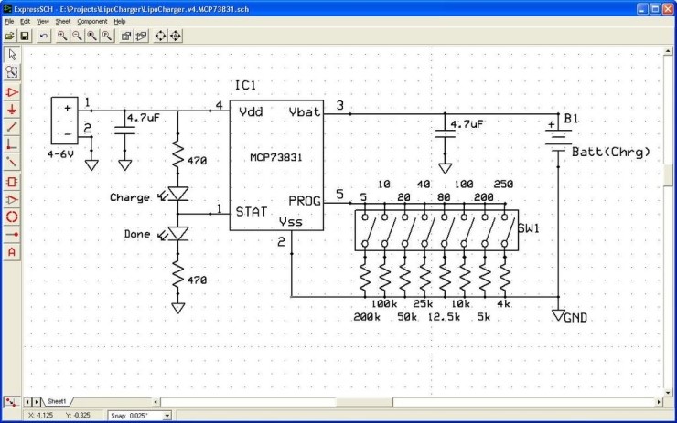Toggle the snap-to-grid icon at bottom left

tap(10, 402)
